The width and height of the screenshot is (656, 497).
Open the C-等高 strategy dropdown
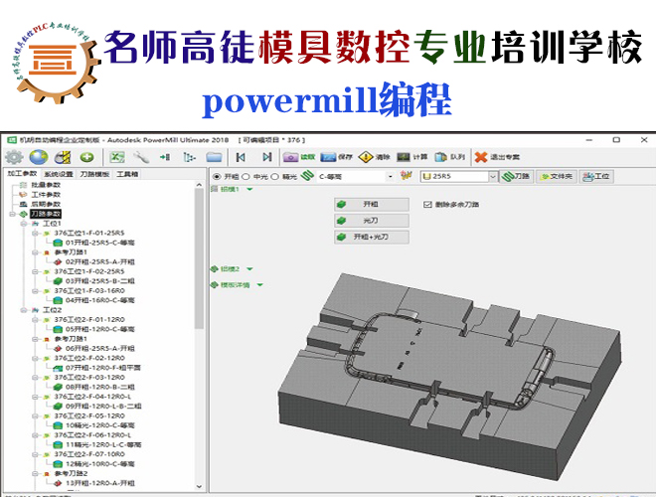[391, 177]
